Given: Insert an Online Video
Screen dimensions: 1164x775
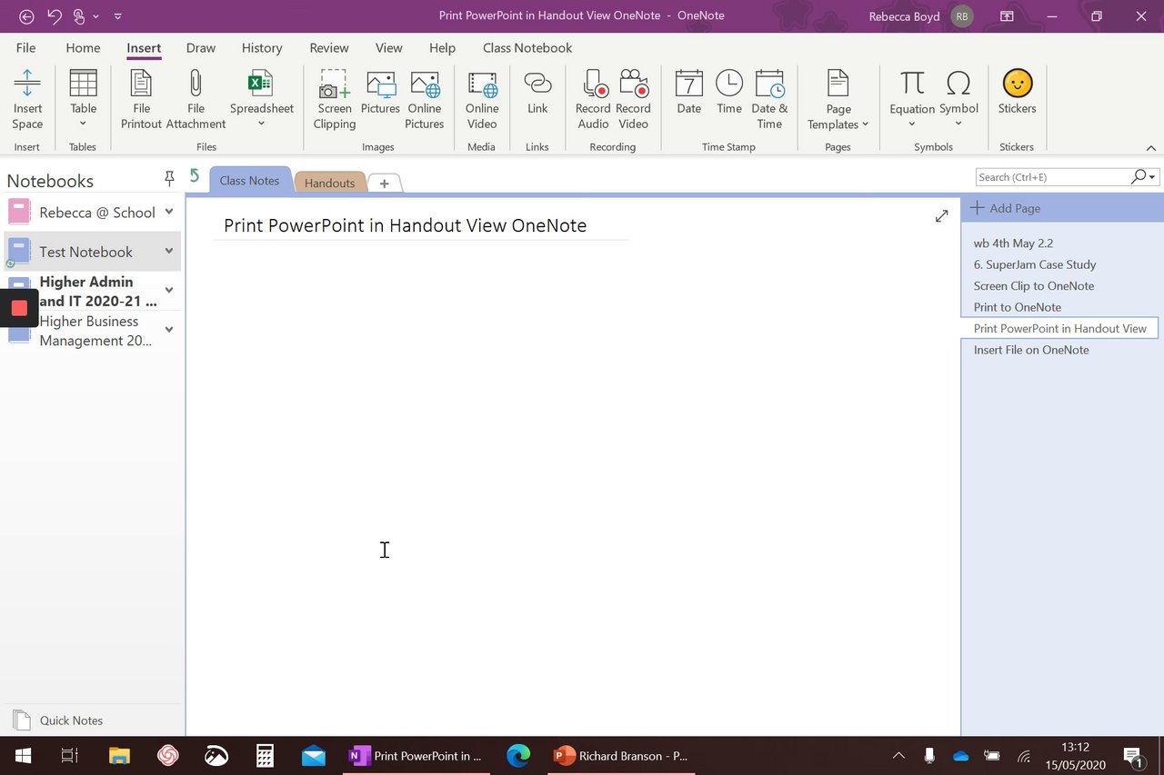Looking at the screenshot, I should 482,100.
